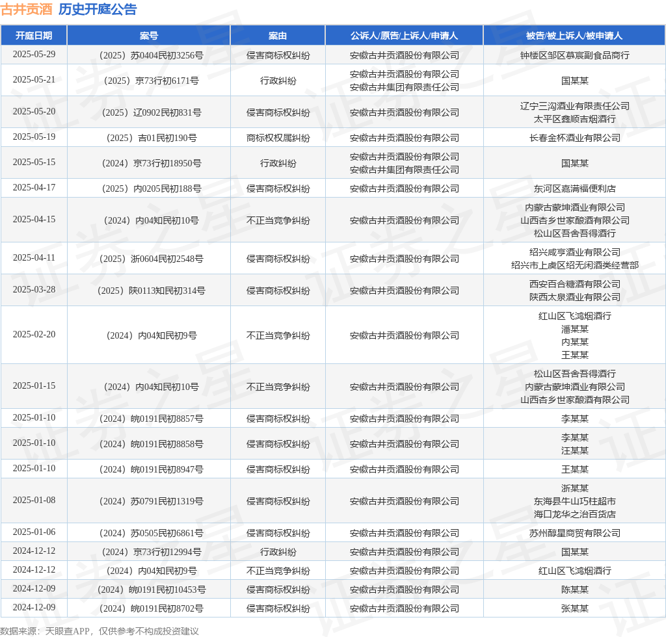This screenshot has height=637, width=666.
Task: Click case number (2024)京73行初12994号
Action: point(151,552)
